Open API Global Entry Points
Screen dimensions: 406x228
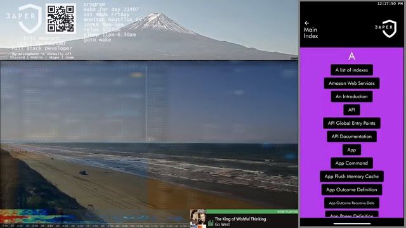click(351, 123)
